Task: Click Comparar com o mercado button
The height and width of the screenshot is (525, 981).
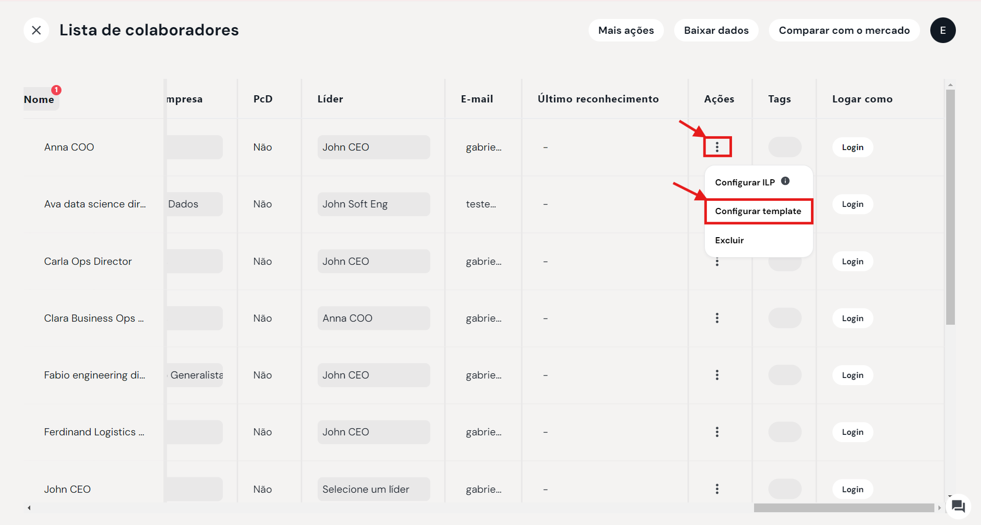Action: click(844, 30)
